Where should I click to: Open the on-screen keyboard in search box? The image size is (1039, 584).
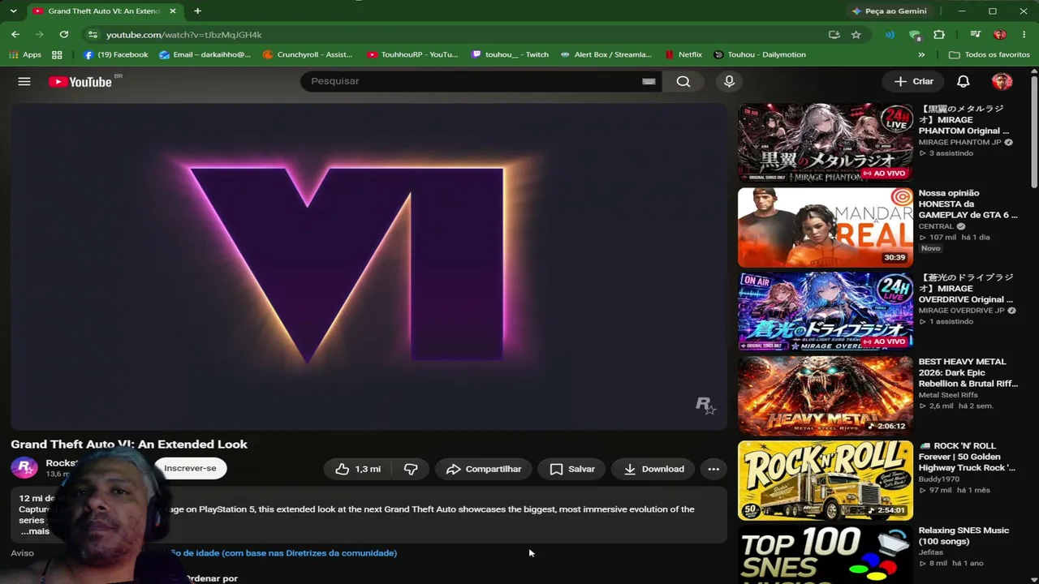click(x=649, y=81)
